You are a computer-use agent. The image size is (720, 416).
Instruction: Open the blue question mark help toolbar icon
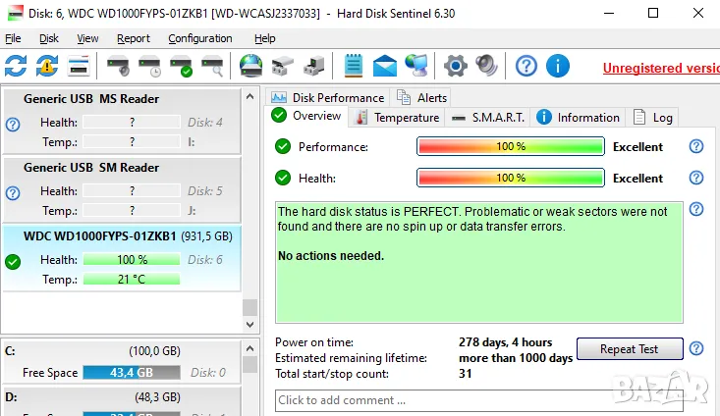coord(526,66)
